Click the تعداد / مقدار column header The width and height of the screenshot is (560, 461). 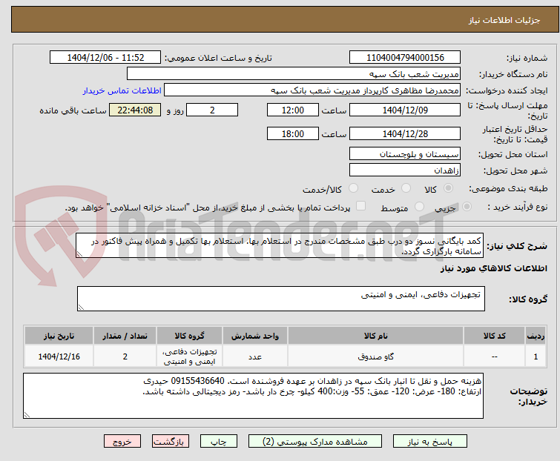[125, 336]
